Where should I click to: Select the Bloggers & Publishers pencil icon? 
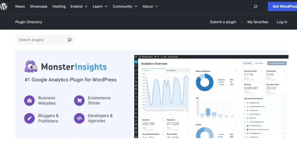(29, 118)
